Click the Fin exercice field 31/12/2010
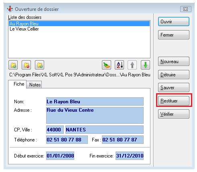The image size is (197, 172). pos(130,156)
